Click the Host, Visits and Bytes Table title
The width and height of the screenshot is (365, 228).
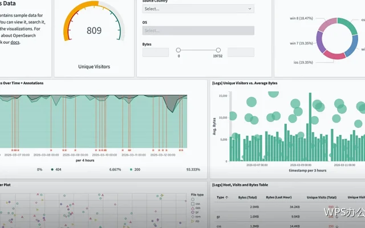pos(240,185)
